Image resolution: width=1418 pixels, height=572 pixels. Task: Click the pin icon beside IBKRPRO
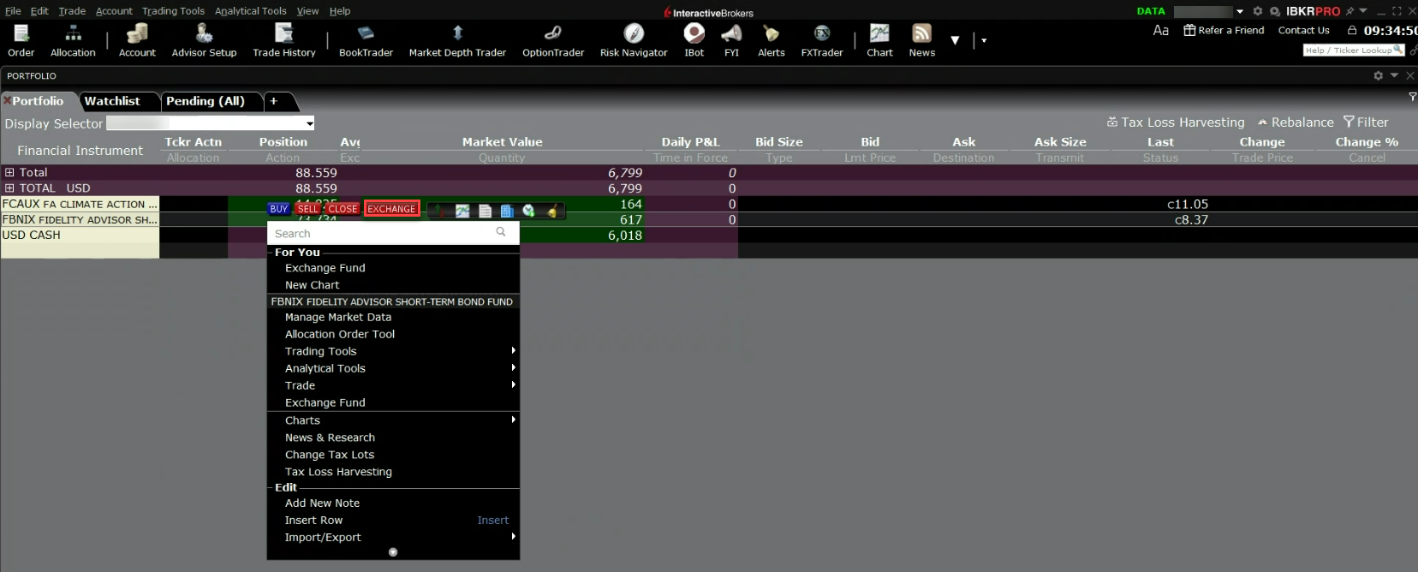tap(1349, 11)
